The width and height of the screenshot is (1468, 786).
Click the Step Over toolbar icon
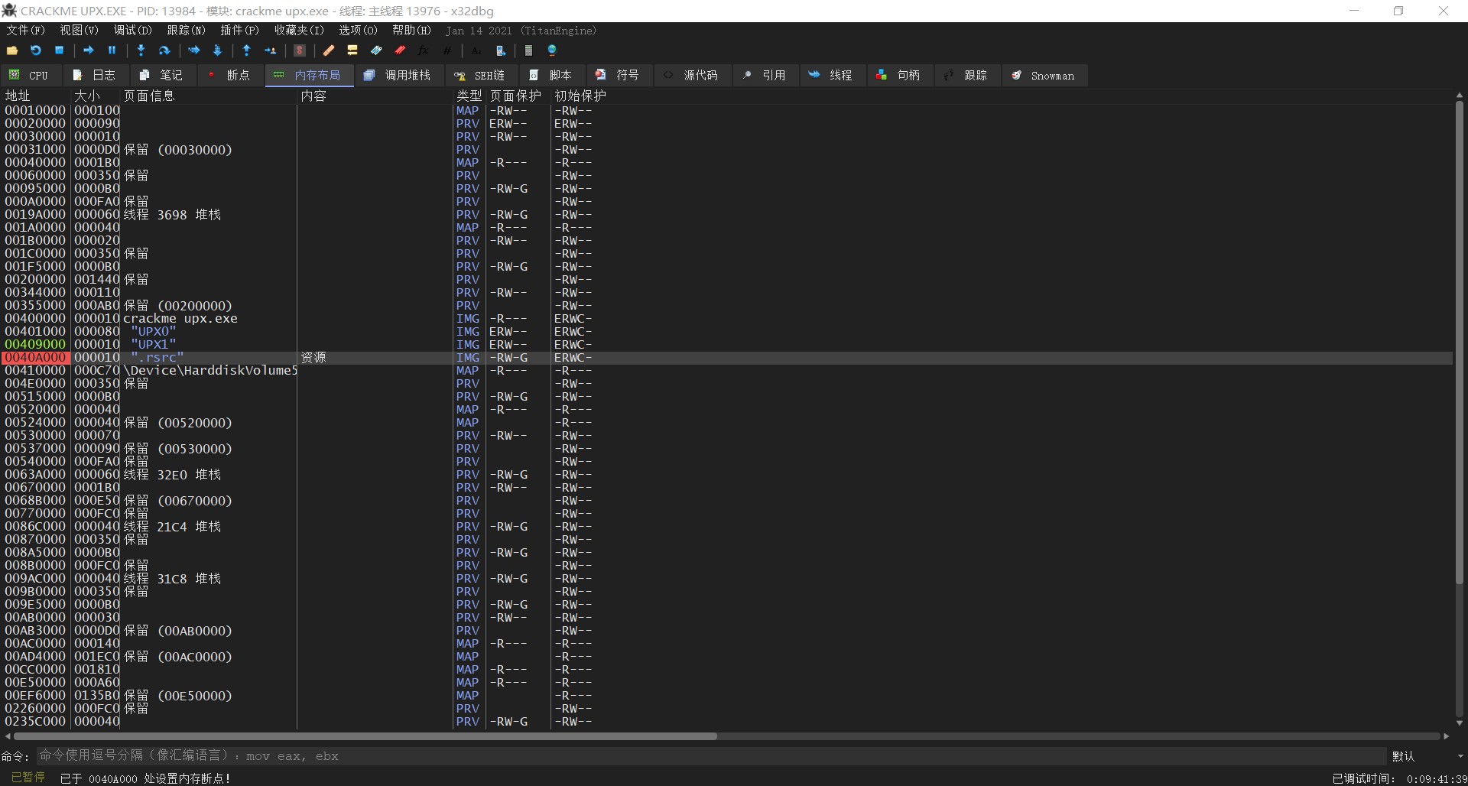click(x=164, y=50)
